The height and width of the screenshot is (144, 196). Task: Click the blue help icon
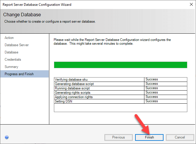point(7,137)
